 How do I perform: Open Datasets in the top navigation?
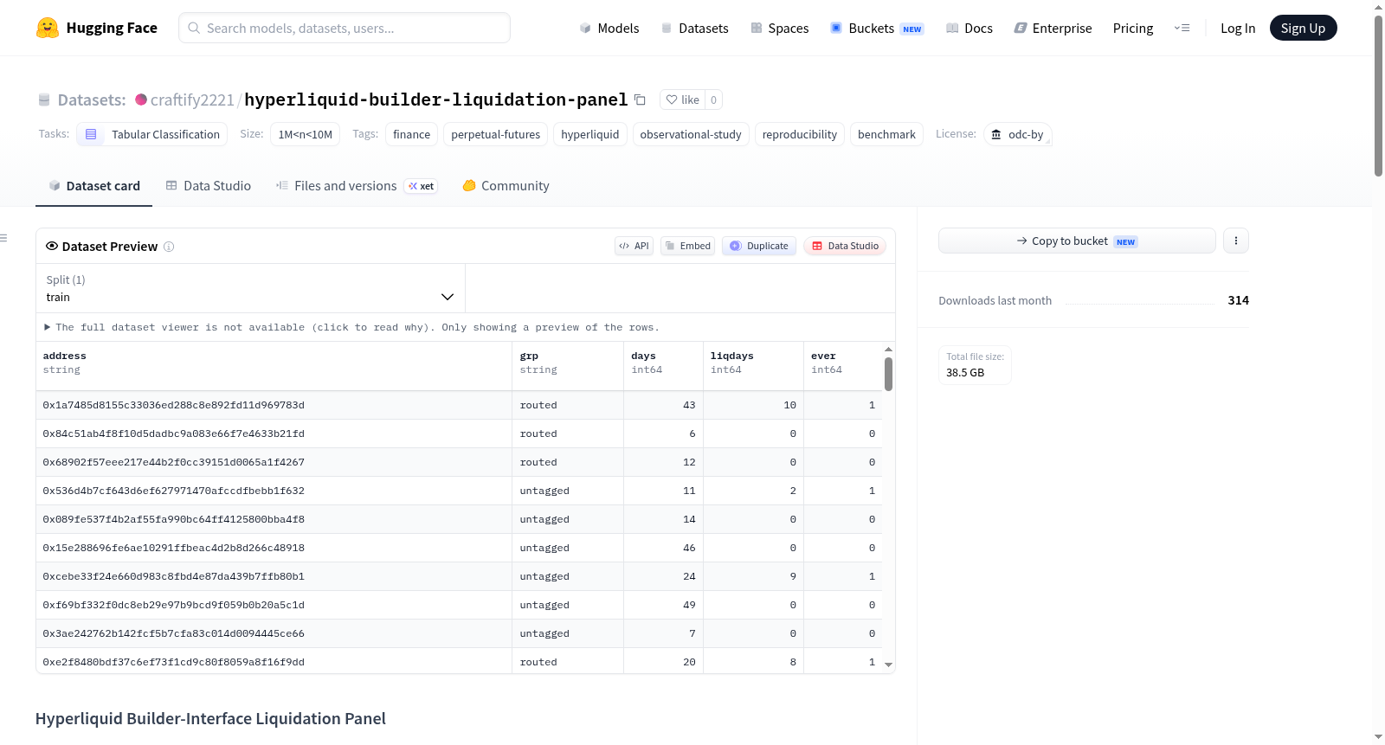tap(694, 29)
